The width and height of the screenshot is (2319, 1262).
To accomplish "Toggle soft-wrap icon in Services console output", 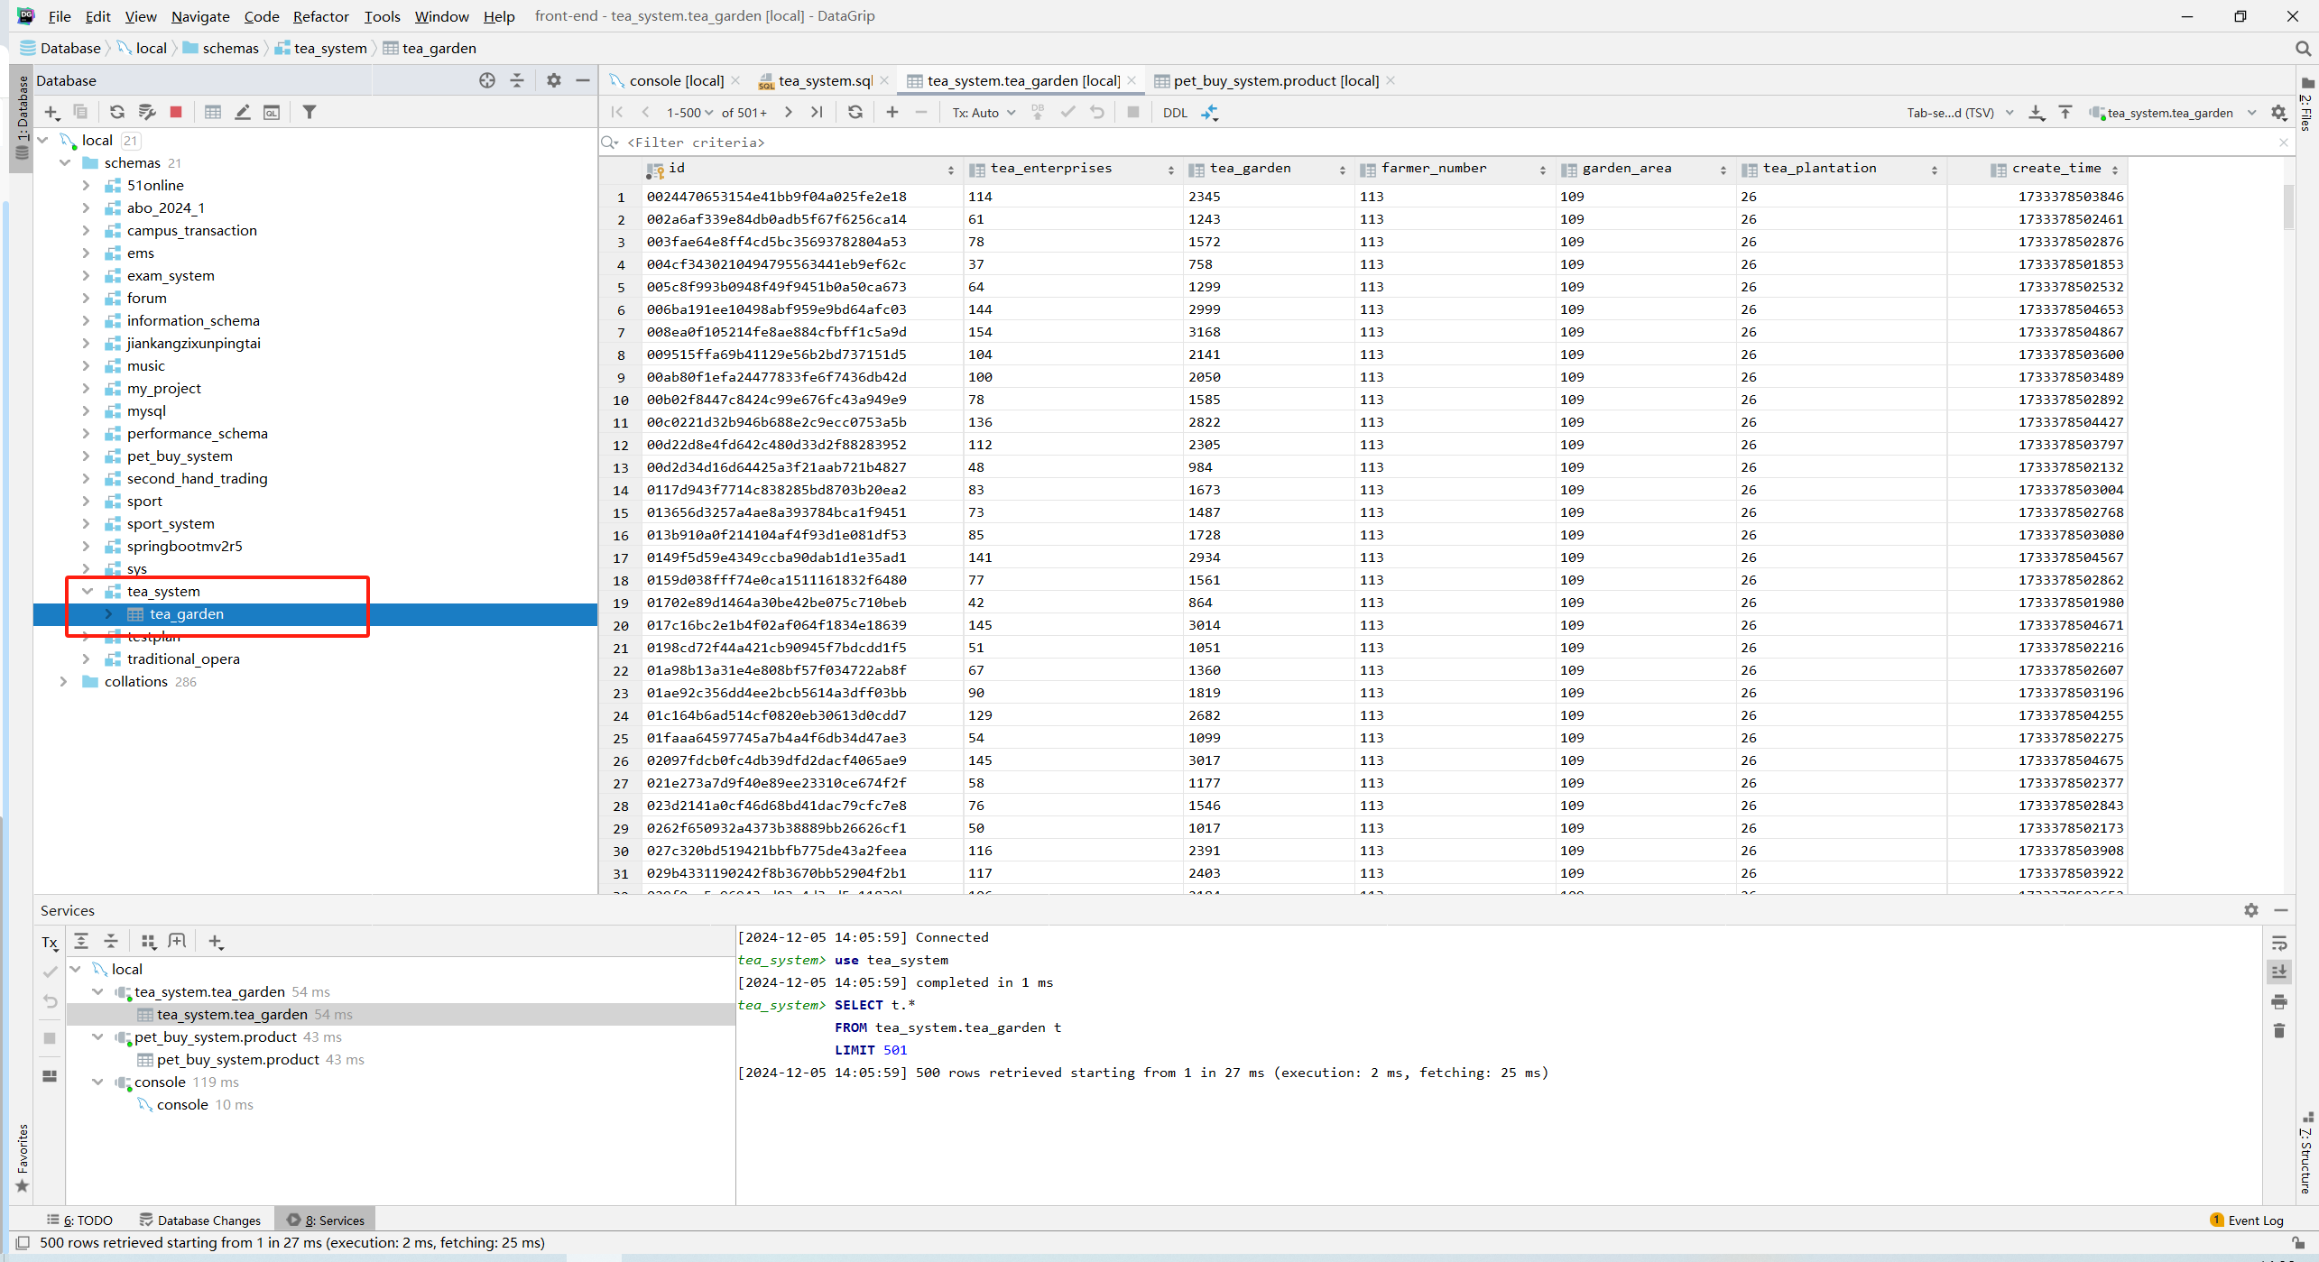I will [2279, 944].
